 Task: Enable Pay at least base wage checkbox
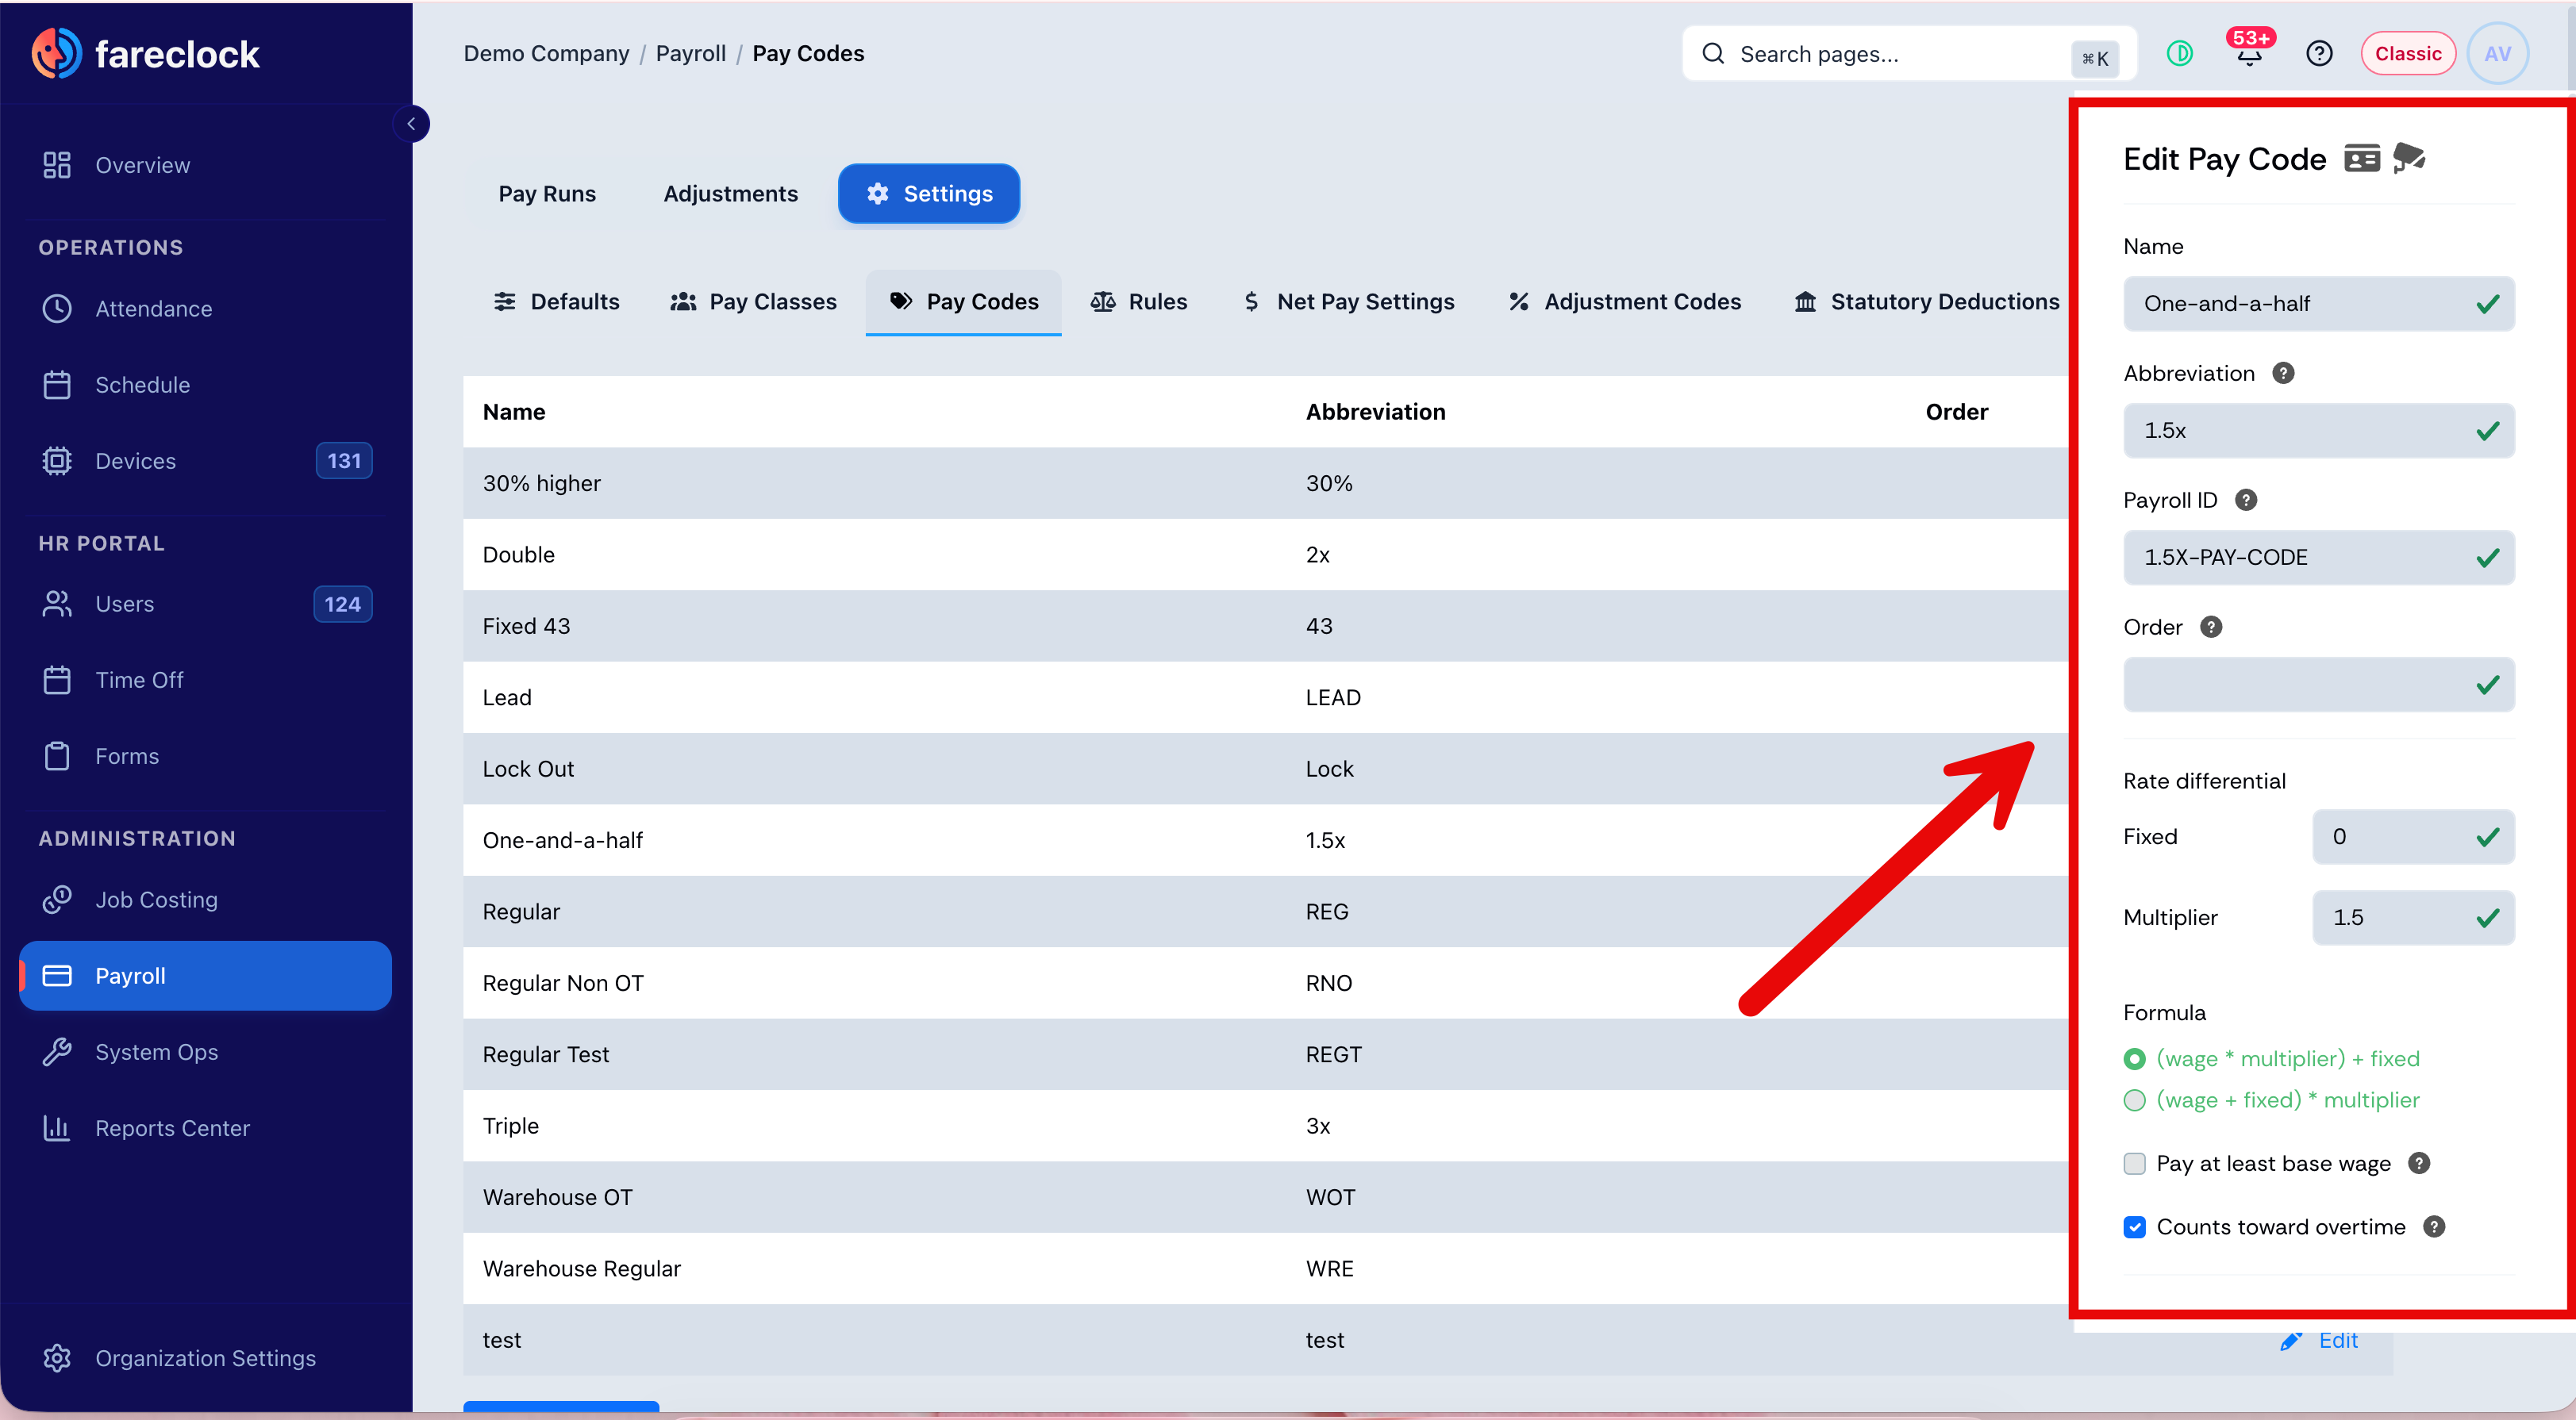pos(2135,1165)
